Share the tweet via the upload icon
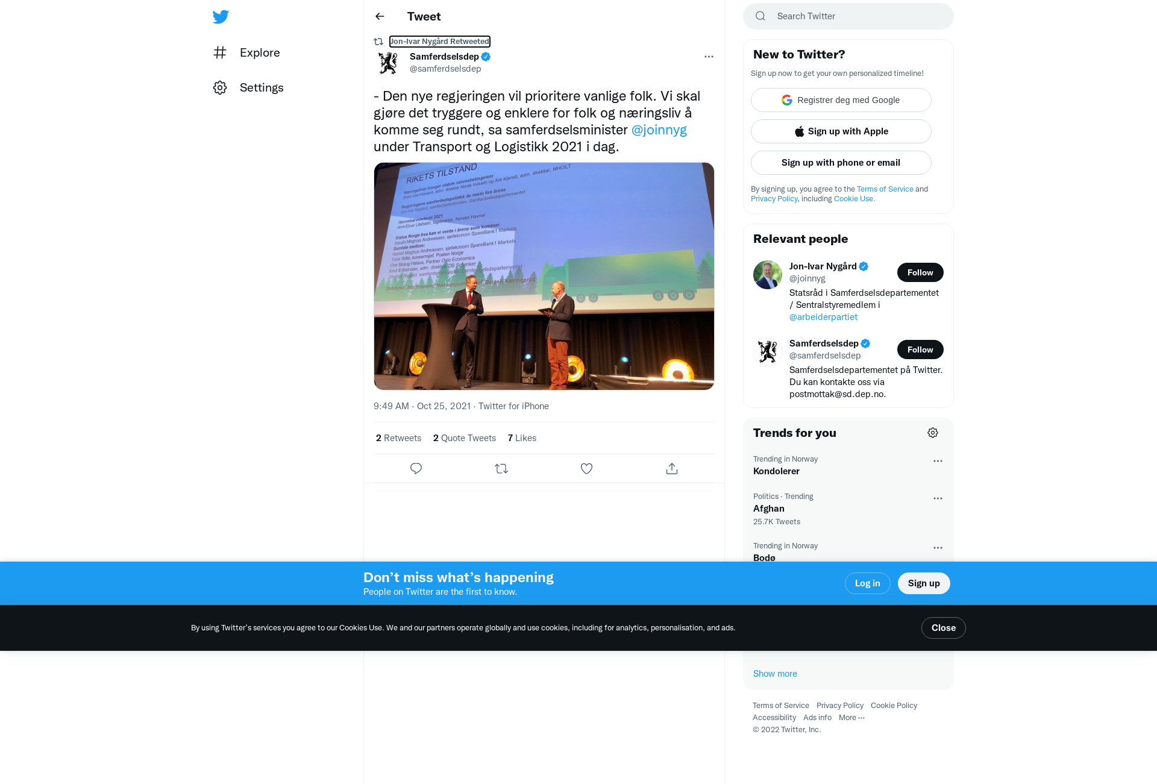Image resolution: width=1157 pixels, height=784 pixels. [x=672, y=468]
